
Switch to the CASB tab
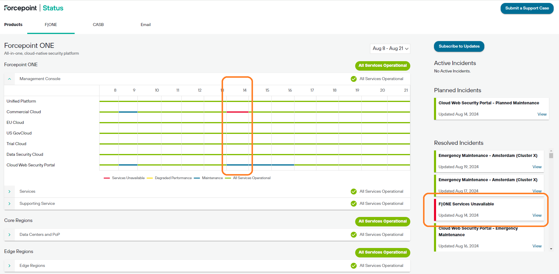pyautogui.click(x=98, y=25)
